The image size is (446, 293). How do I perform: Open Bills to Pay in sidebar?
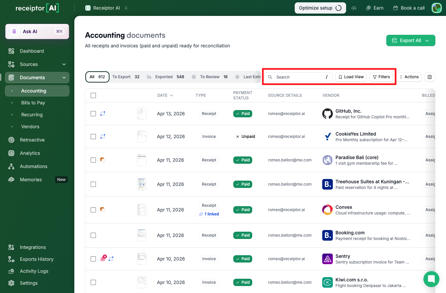(33, 103)
